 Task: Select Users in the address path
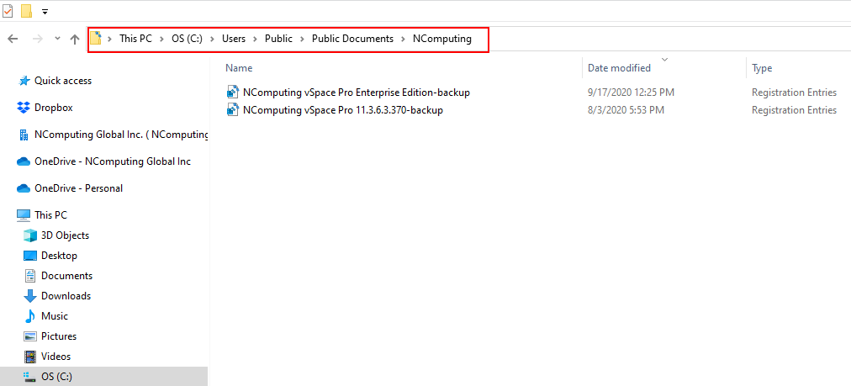(234, 39)
